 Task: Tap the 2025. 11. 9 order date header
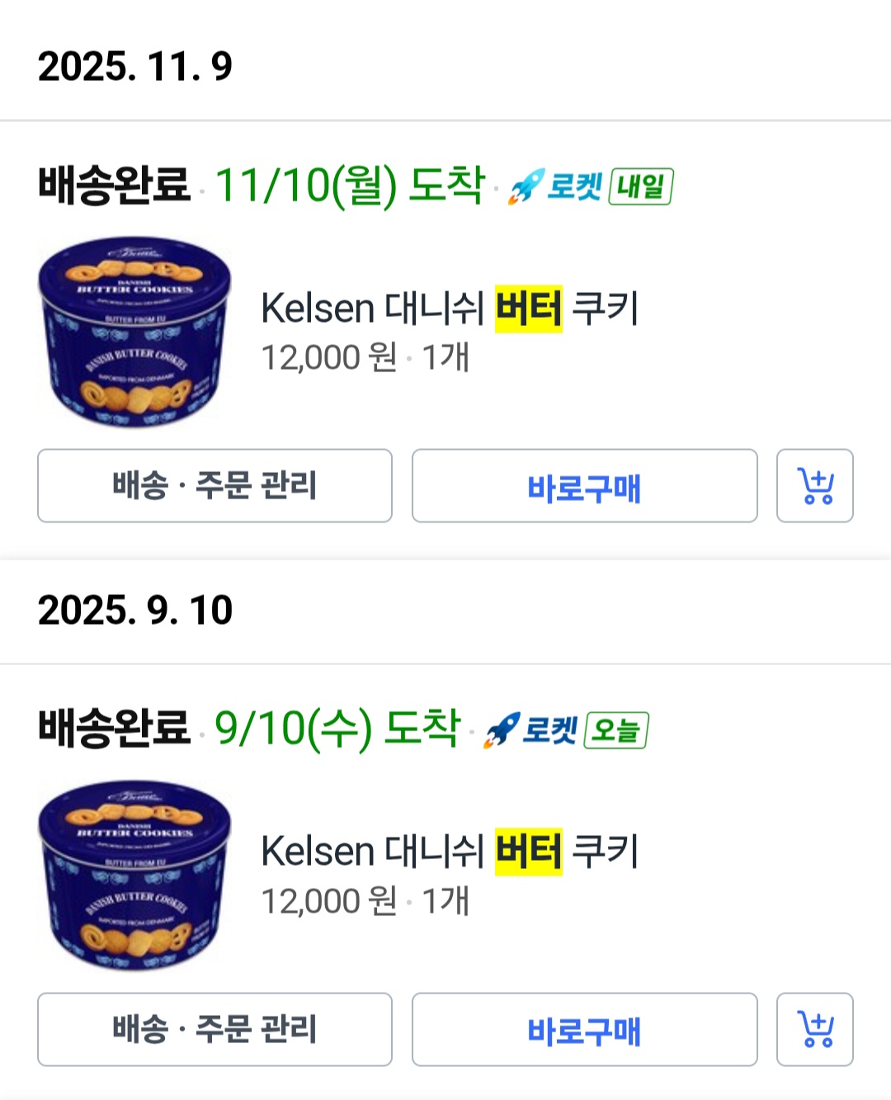(135, 66)
